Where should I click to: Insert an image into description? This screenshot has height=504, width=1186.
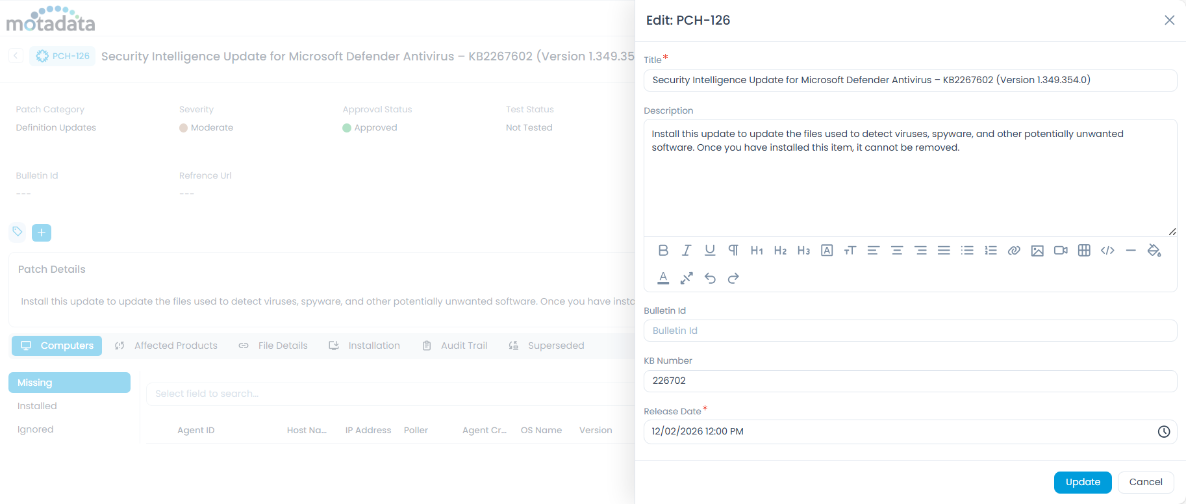coord(1037,251)
